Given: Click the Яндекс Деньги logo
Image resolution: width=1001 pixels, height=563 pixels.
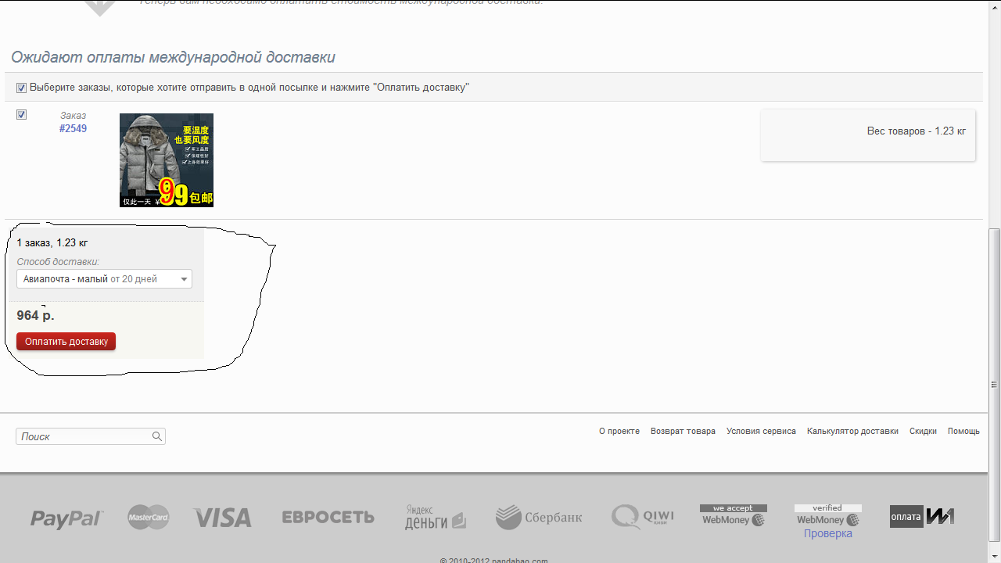Looking at the screenshot, I should tap(436, 517).
